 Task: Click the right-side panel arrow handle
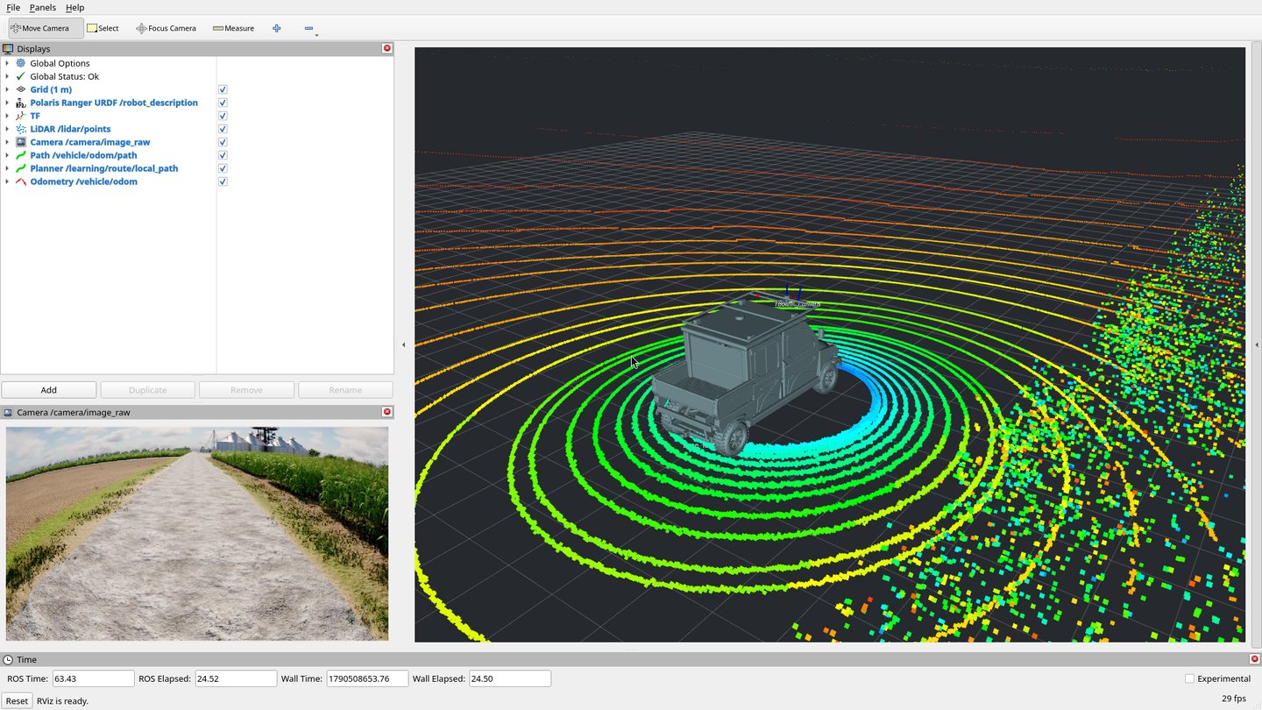pyautogui.click(x=1256, y=344)
